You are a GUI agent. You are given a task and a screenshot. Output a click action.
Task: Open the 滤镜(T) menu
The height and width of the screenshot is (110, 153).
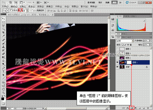49,6
